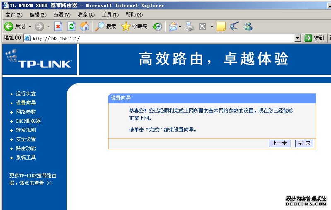
Task: Open Favorites star icon
Action: (x=126, y=26)
